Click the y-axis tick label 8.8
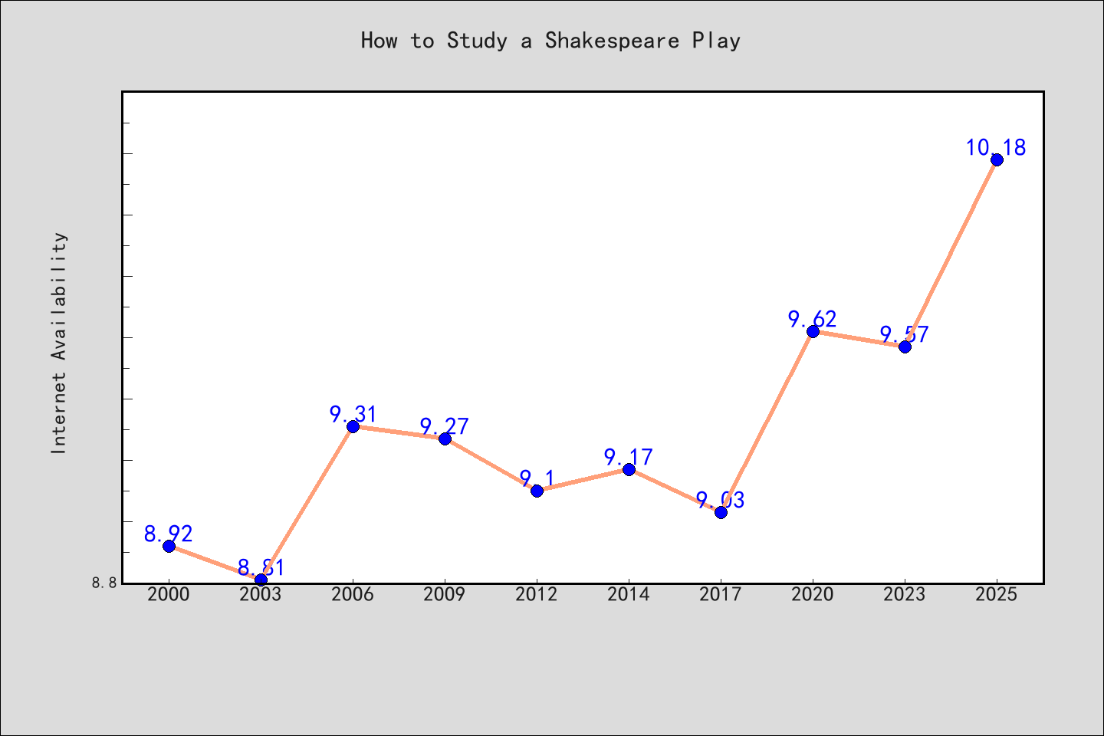Screen dimensions: 1104x736 (x=104, y=583)
